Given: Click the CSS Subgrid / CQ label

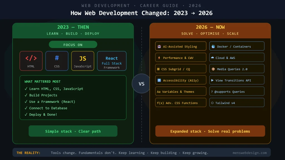Looking at the screenshot, I should click(x=176, y=69).
